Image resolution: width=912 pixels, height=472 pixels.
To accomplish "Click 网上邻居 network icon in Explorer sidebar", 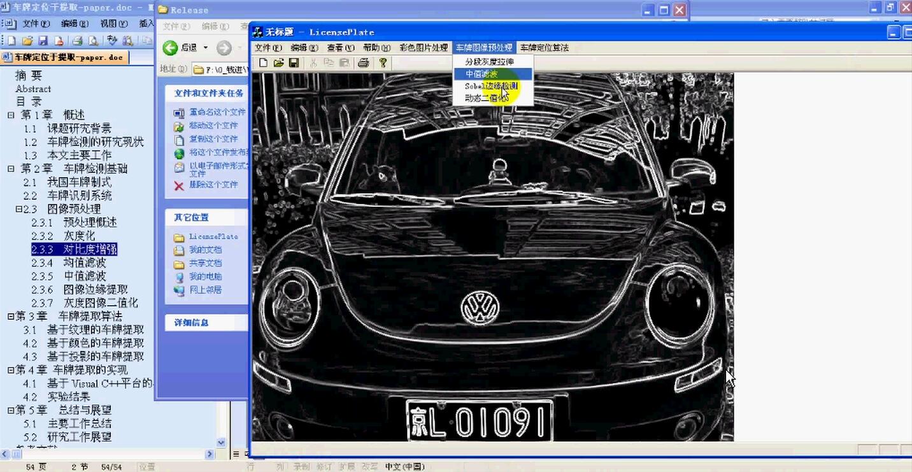I will [179, 290].
